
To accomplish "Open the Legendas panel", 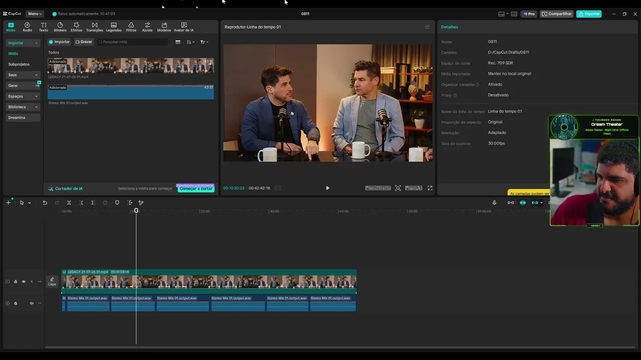I will [114, 27].
